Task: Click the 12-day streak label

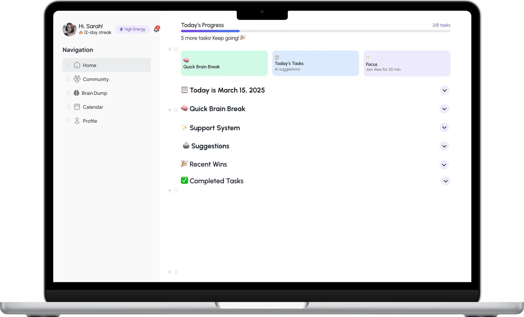Action: pyautogui.click(x=95, y=32)
